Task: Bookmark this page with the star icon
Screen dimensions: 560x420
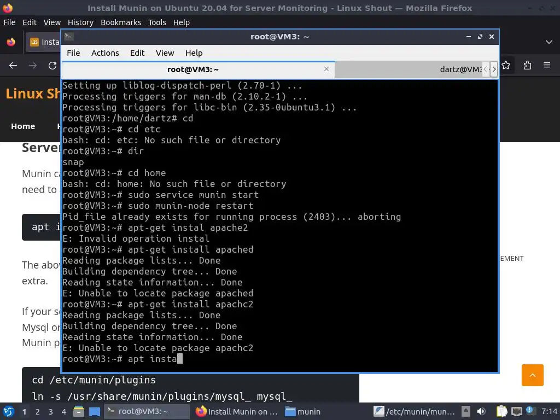Action: coord(506,66)
